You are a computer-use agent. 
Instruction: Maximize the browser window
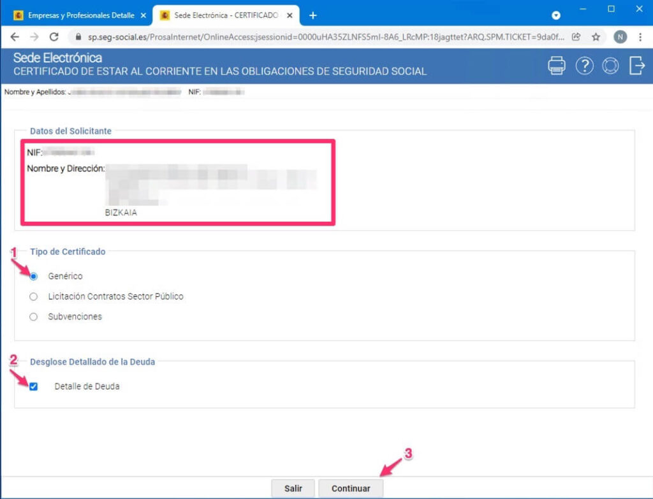[611, 9]
